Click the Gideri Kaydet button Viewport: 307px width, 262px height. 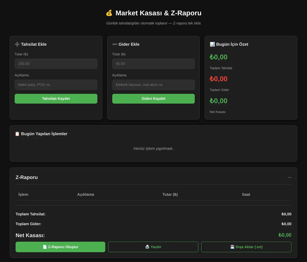153,99
